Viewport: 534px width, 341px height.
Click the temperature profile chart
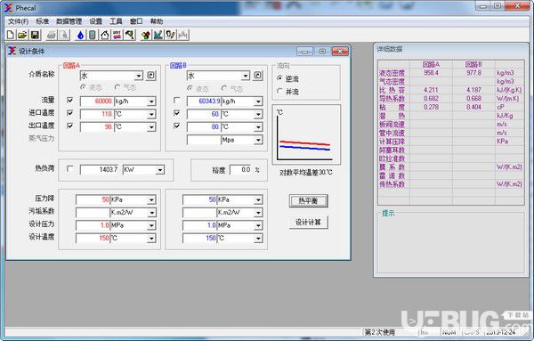306,134
